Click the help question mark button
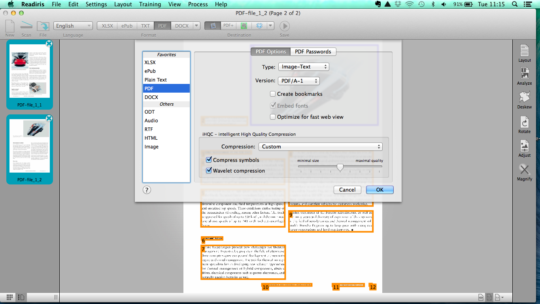Screen dimensions: 540x304 click(147, 190)
